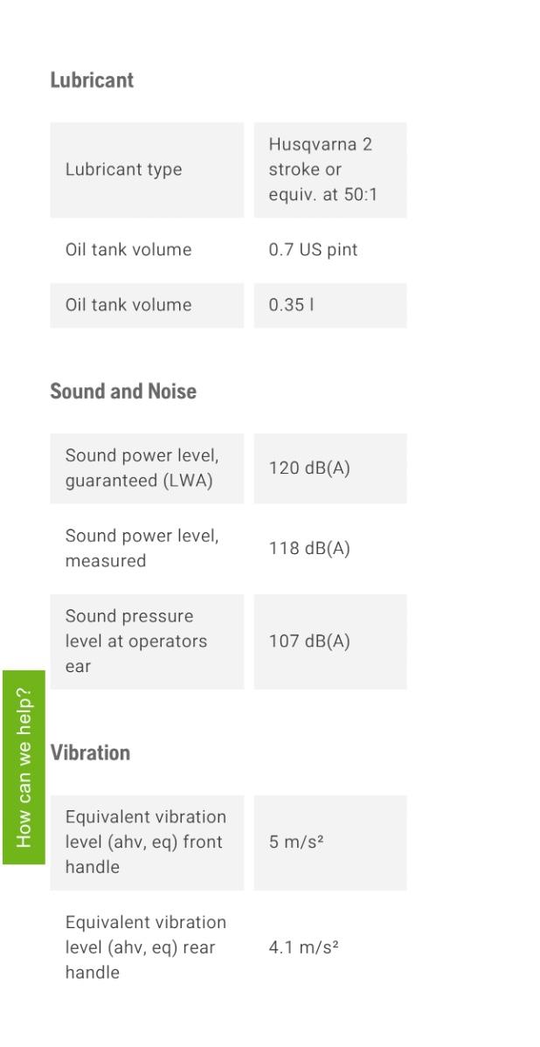Screen dimensions: 540x1047
Task: Click the Lubricant section heading
Action: (x=92, y=80)
